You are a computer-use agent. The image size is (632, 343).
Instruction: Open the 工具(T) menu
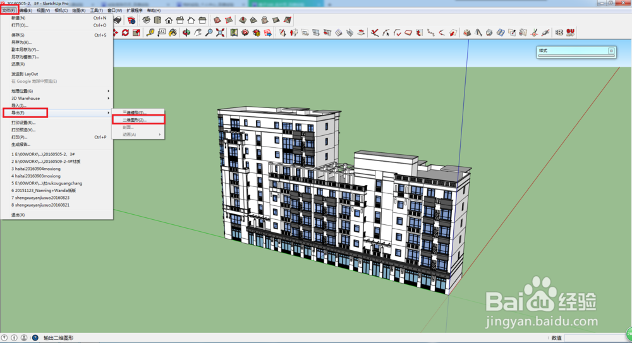pyautogui.click(x=96, y=11)
